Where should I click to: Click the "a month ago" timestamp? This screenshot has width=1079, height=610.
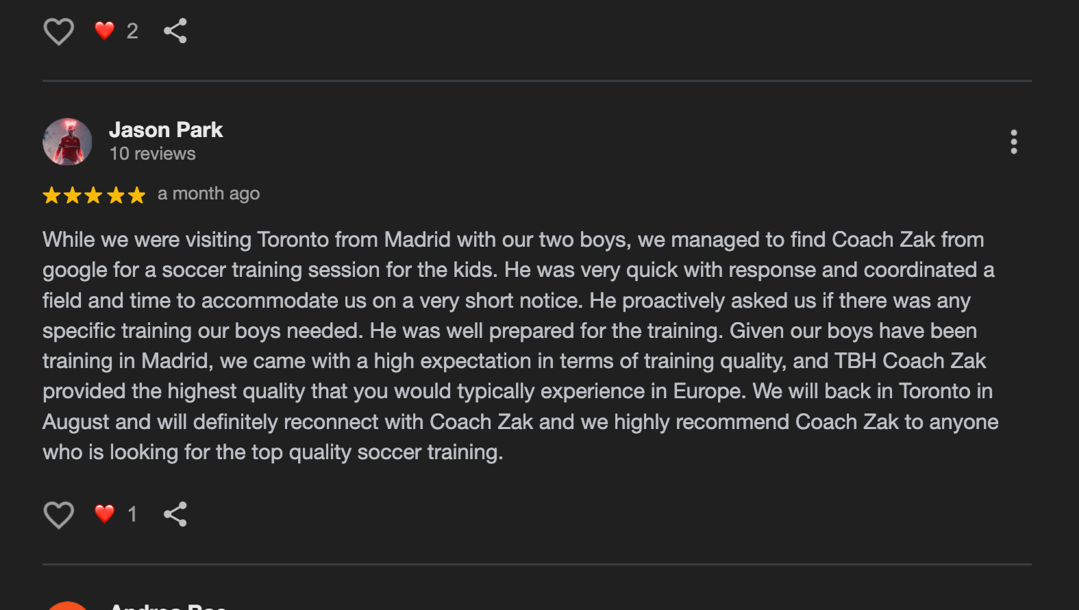[208, 194]
